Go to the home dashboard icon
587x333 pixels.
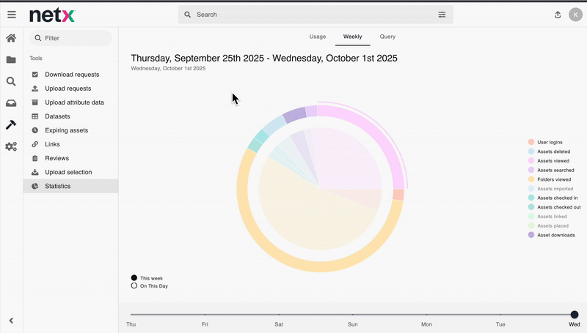pos(11,38)
